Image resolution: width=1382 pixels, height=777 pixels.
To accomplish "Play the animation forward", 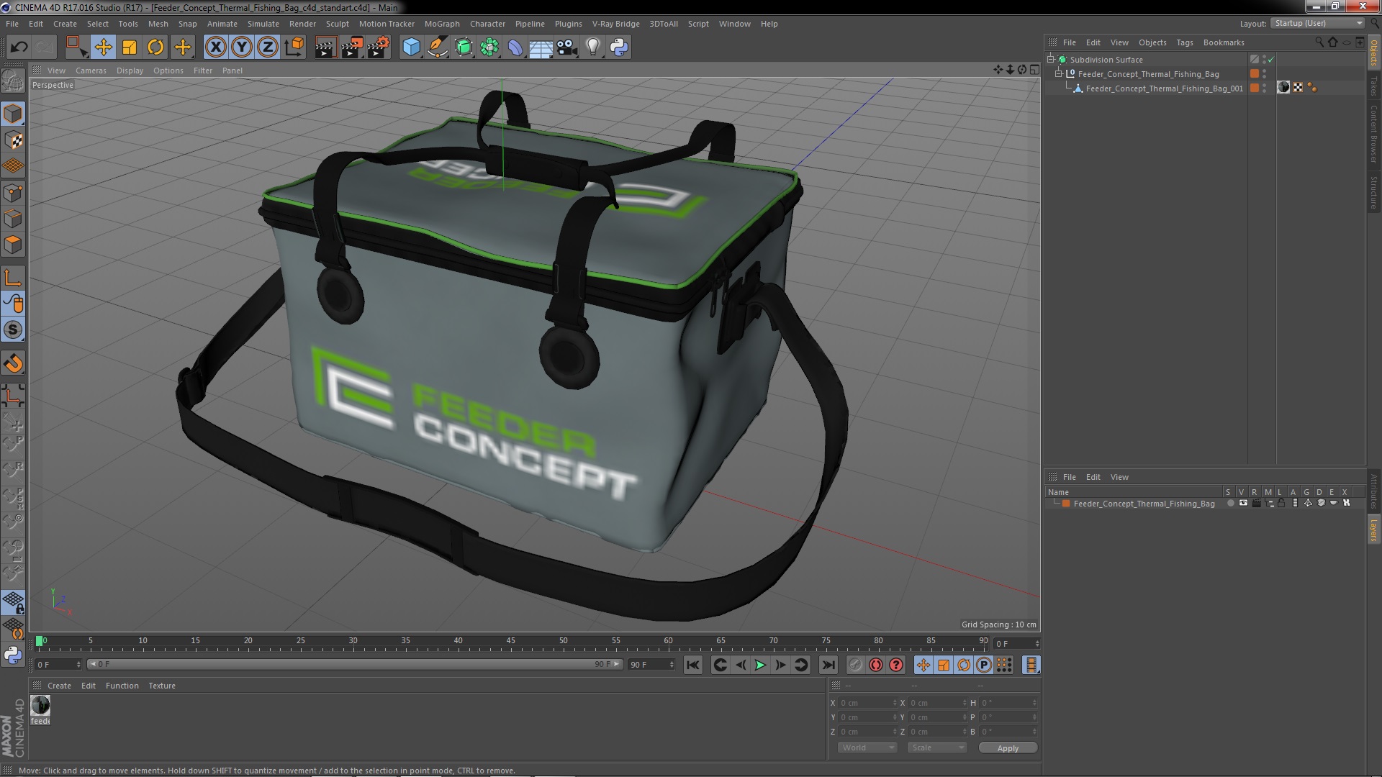I will click(x=760, y=665).
